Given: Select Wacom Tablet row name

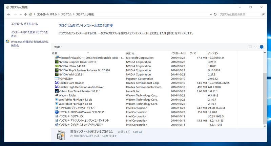Looking at the screenshot, I should click(x=67, y=95).
